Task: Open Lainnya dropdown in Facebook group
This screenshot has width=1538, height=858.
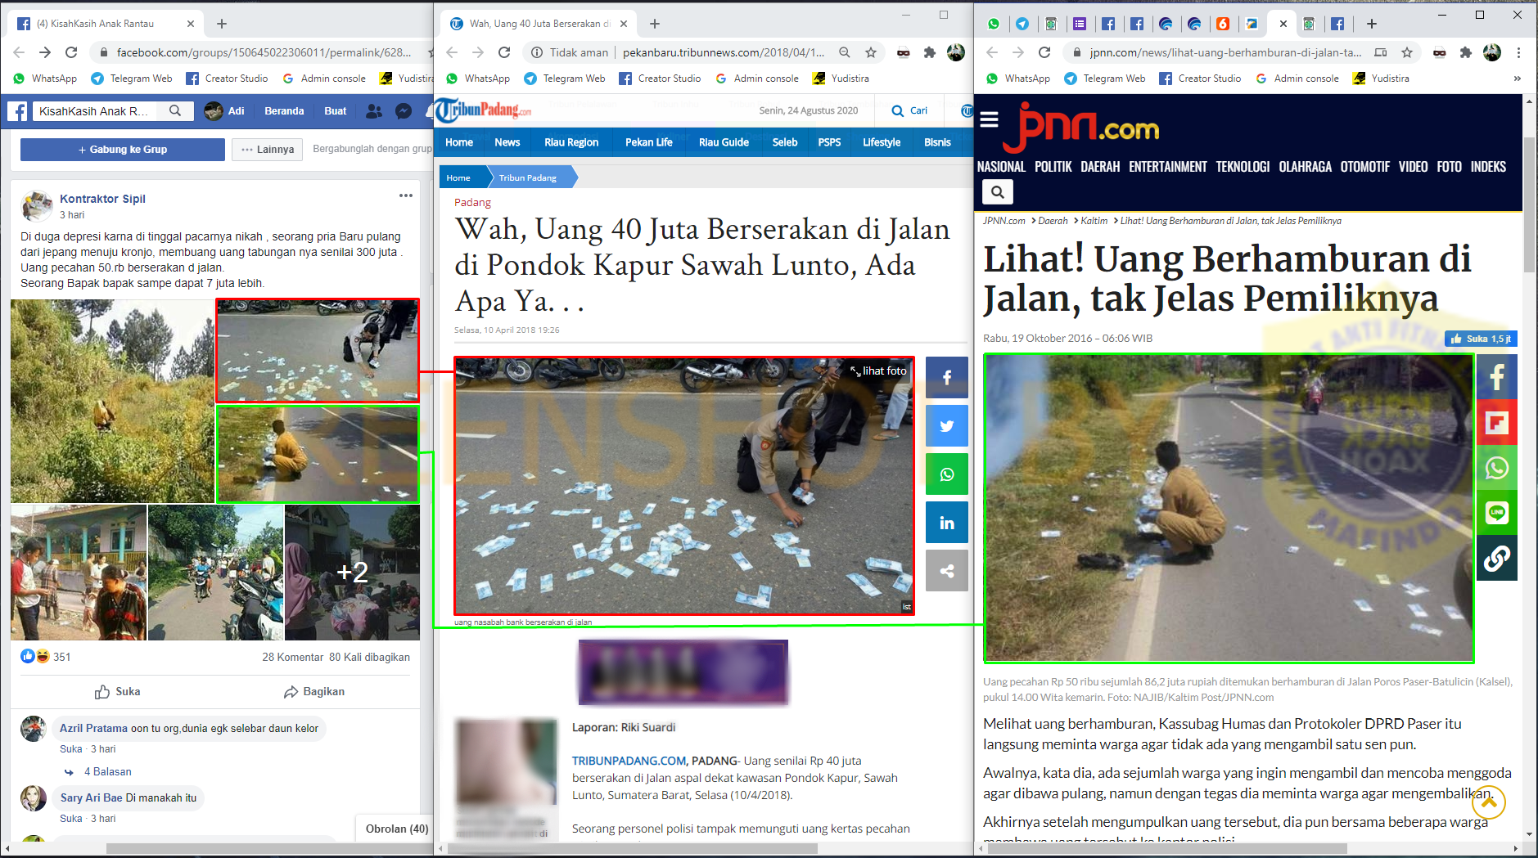Action: tap(268, 150)
